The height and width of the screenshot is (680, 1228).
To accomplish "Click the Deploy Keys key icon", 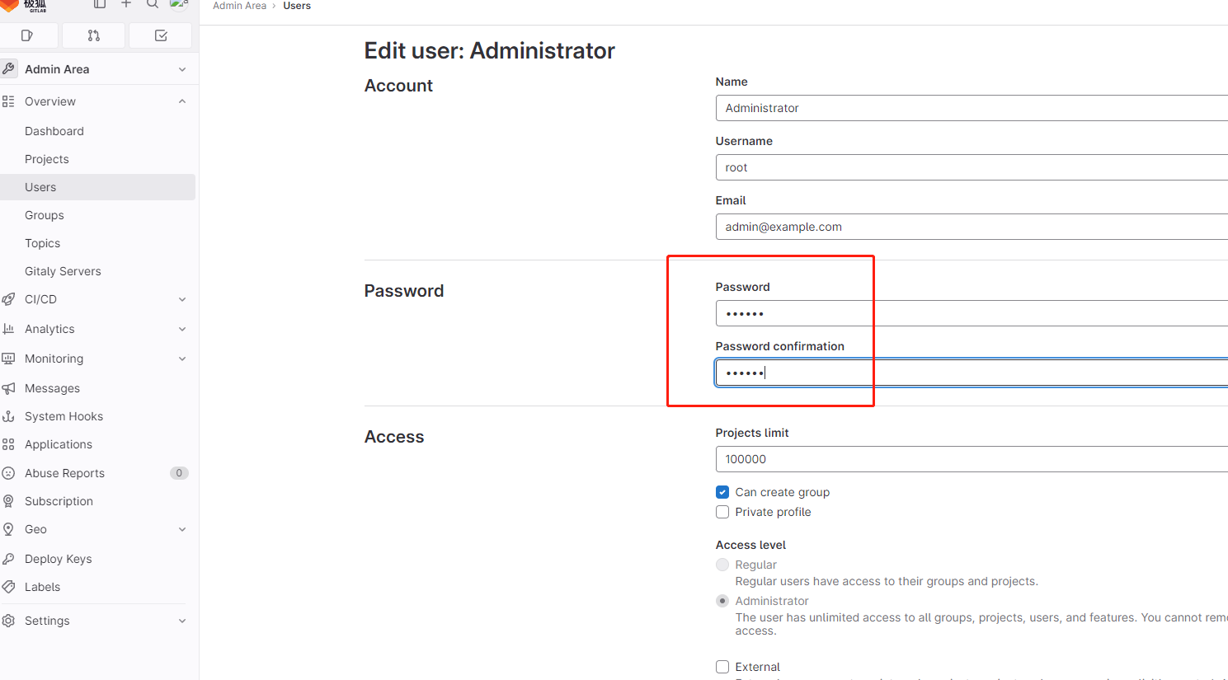I will [8, 559].
